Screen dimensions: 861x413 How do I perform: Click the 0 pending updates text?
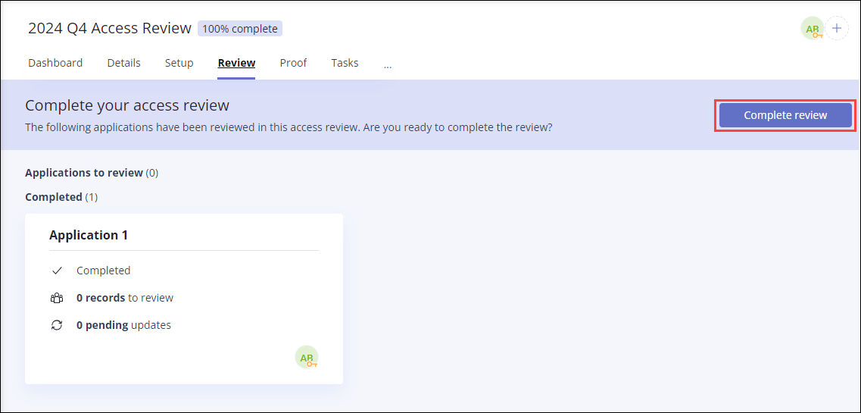tap(123, 325)
